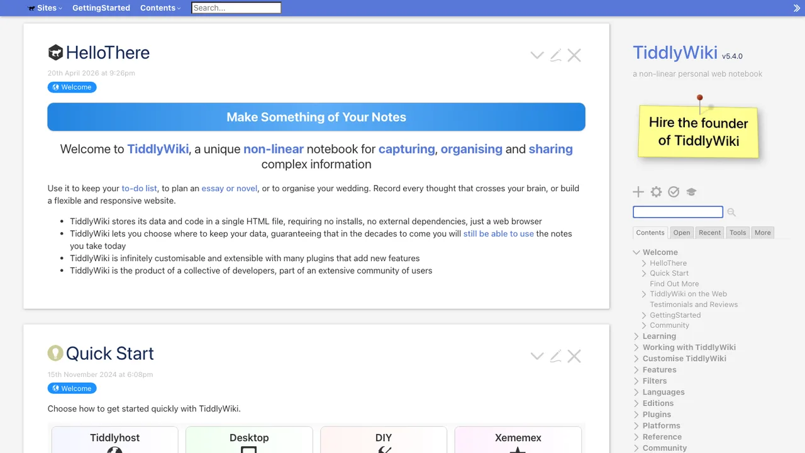Select the Desktop quick start card
The width and height of the screenshot is (805, 453).
click(249, 440)
